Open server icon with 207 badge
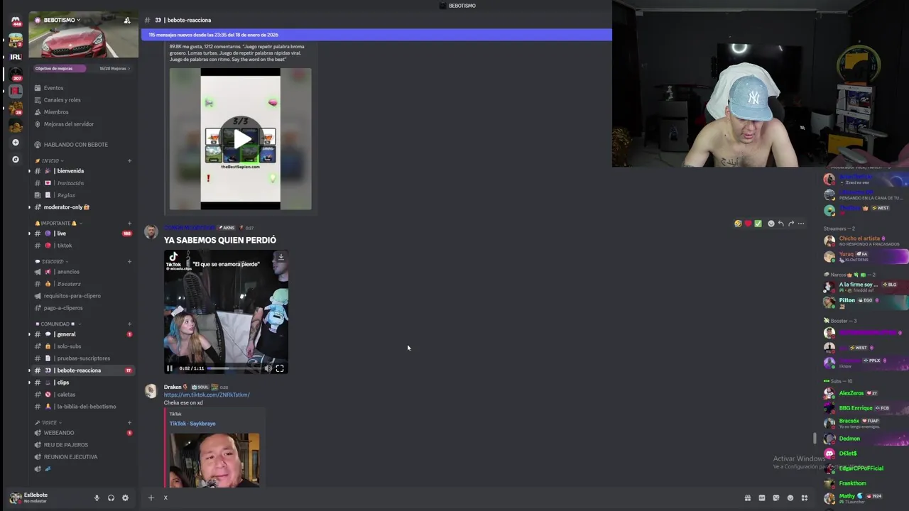 point(16,74)
